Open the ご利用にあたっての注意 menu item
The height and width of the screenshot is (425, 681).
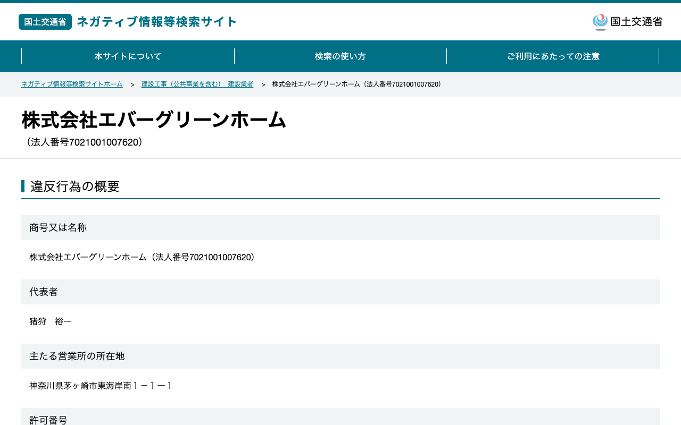tap(553, 56)
